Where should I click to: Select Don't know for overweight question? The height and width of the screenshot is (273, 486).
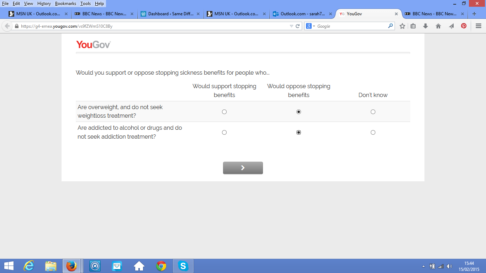click(373, 112)
